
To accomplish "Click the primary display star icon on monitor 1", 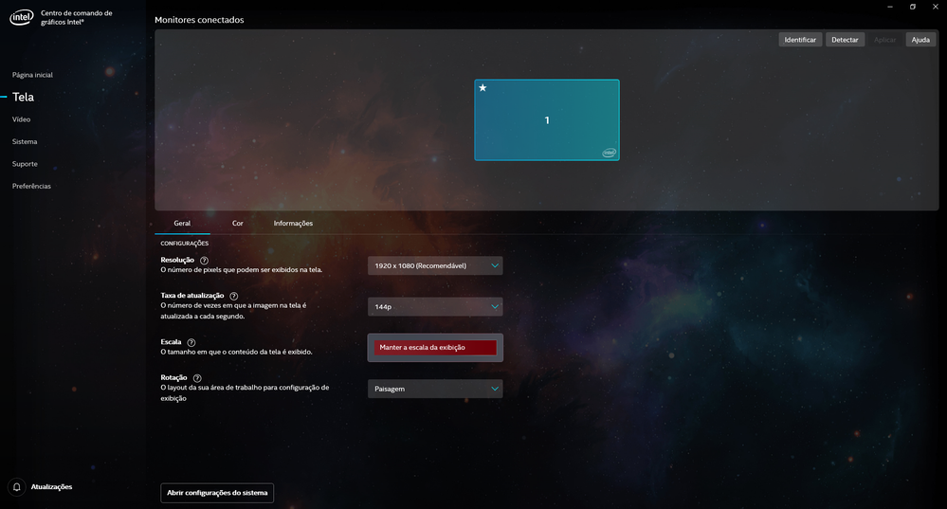I will click(x=483, y=87).
